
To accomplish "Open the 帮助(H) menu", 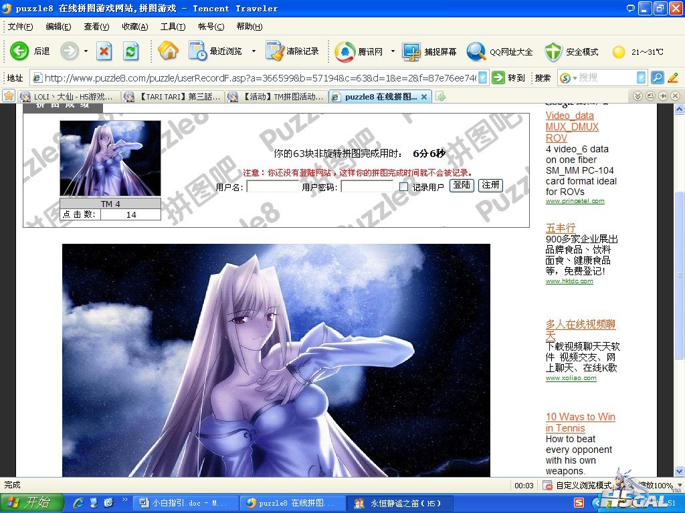I will (x=249, y=27).
